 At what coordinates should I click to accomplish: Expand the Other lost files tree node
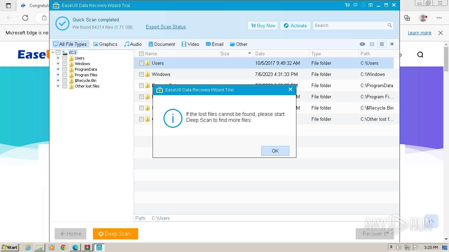[x=58, y=86]
